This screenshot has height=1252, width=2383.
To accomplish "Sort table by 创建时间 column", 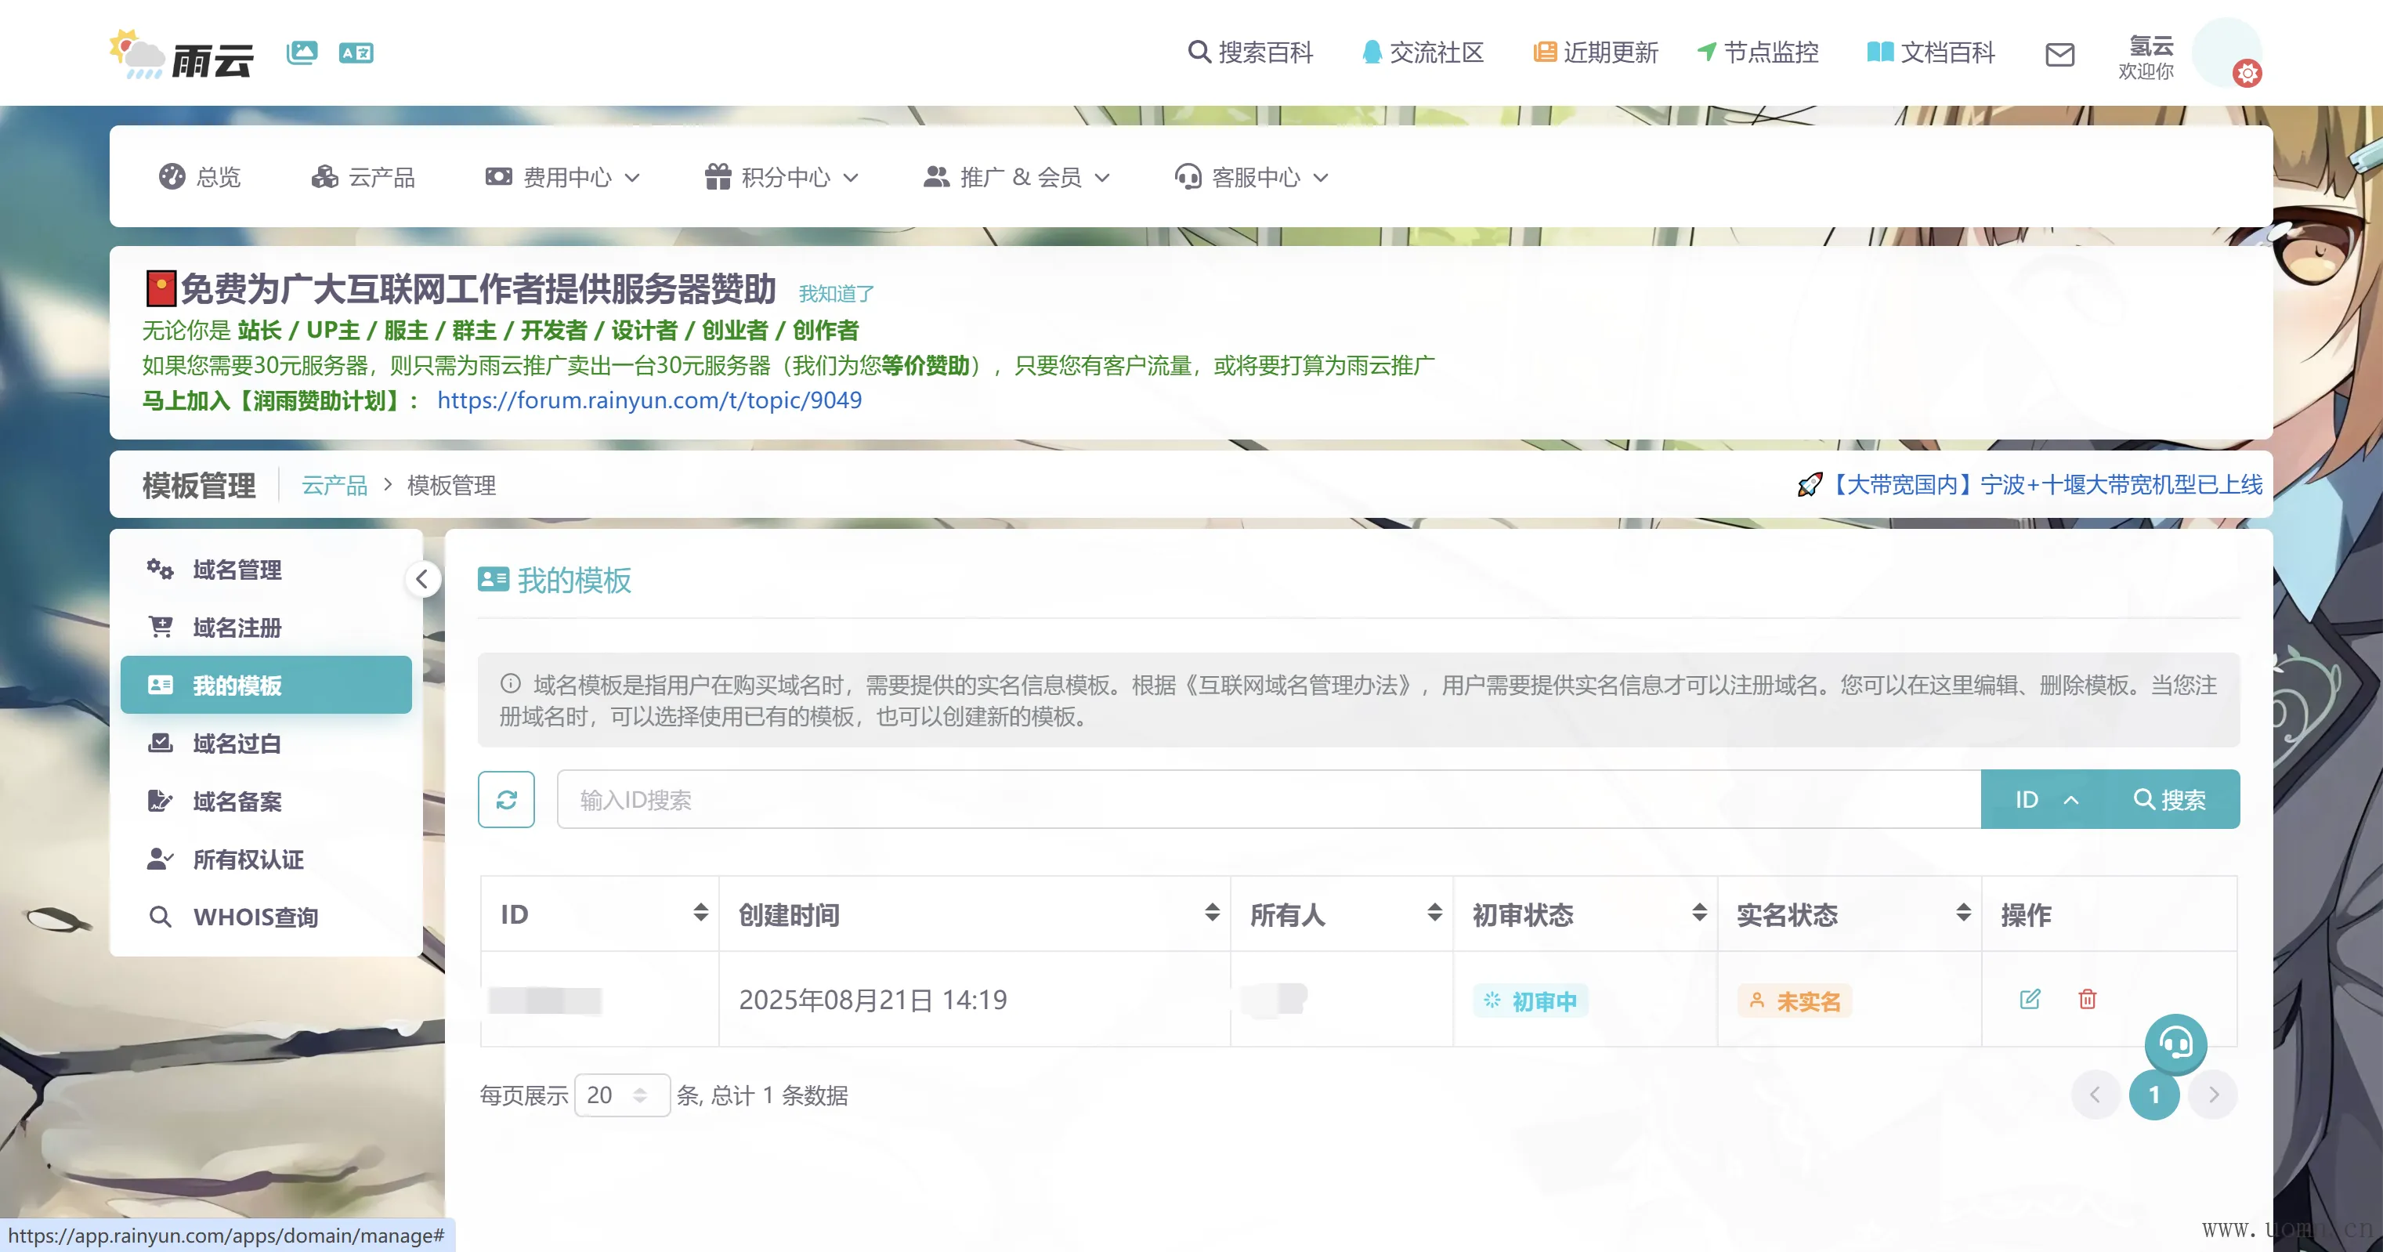I will [1211, 914].
